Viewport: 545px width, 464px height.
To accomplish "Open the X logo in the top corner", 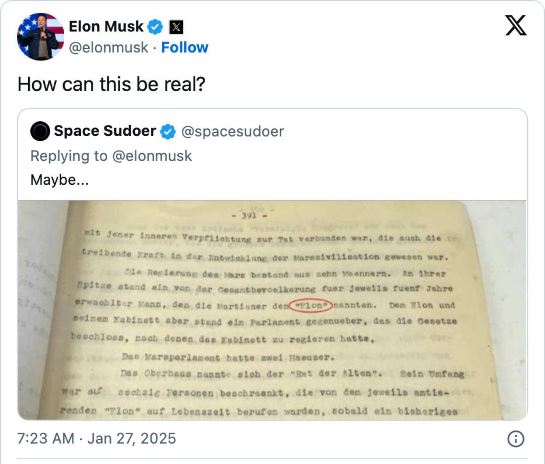I will pos(516,26).
